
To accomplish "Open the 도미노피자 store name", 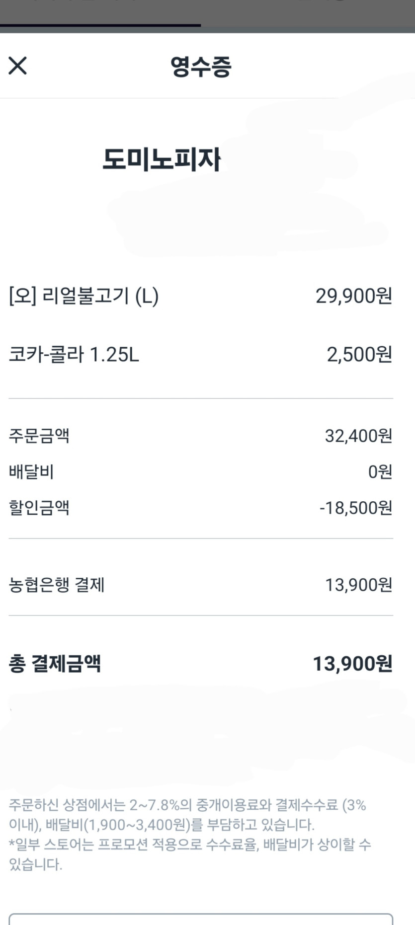I will pyautogui.click(x=162, y=159).
